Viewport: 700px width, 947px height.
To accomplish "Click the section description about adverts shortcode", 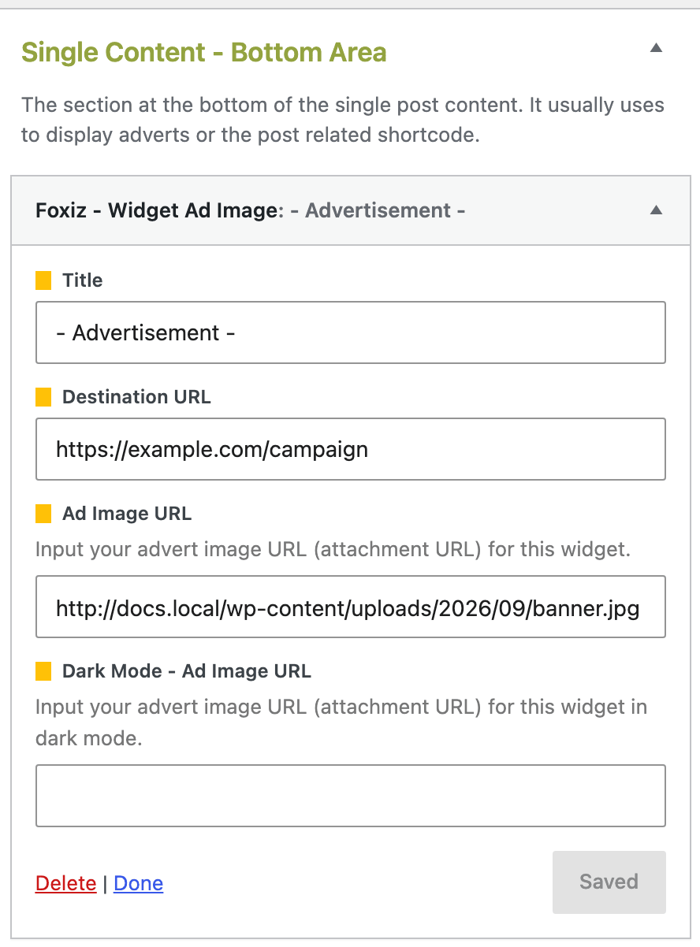I will point(343,120).
